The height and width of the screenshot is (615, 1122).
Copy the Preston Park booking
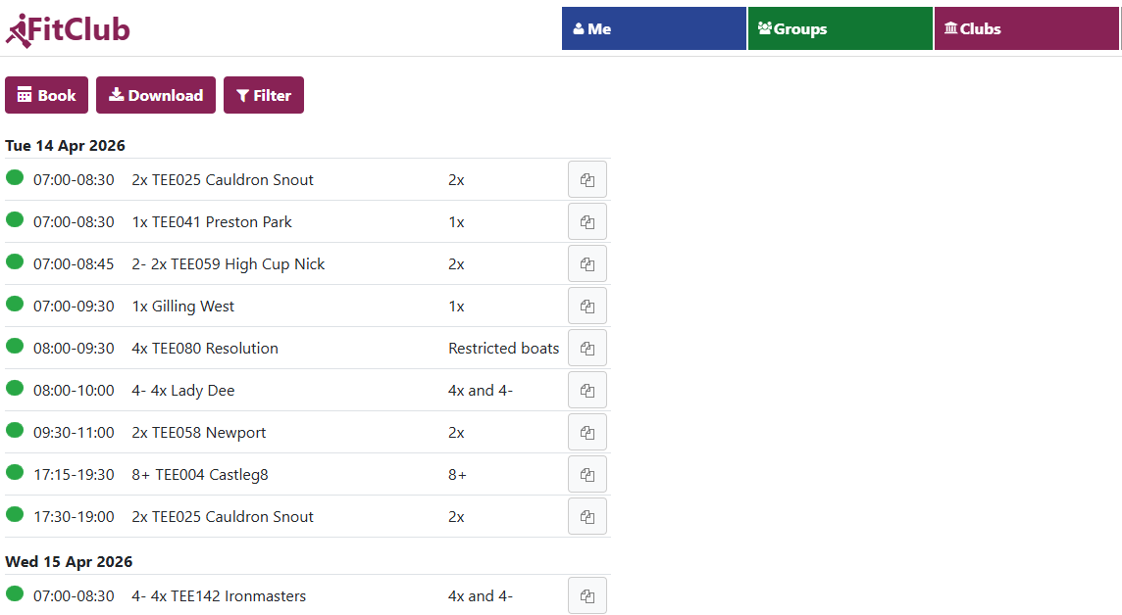(x=586, y=222)
